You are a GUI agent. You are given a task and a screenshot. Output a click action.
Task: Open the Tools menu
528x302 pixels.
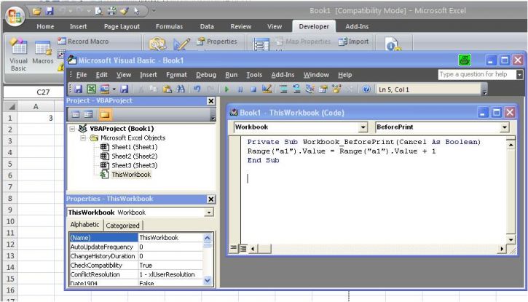[254, 75]
